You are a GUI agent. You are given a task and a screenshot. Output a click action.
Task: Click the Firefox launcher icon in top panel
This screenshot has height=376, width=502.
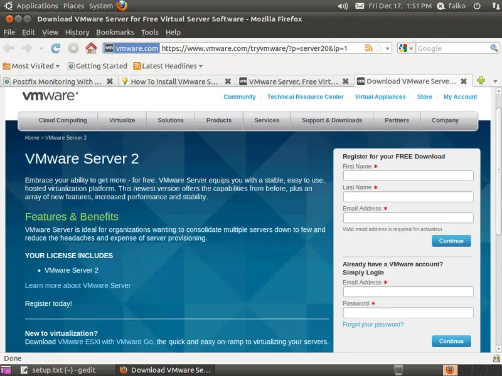(x=121, y=6)
